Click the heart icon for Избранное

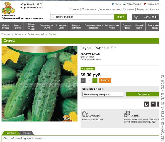pos(145,4)
